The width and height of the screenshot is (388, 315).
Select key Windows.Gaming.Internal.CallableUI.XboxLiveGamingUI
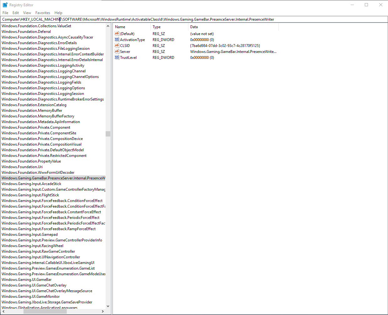pyautogui.click(x=48, y=263)
